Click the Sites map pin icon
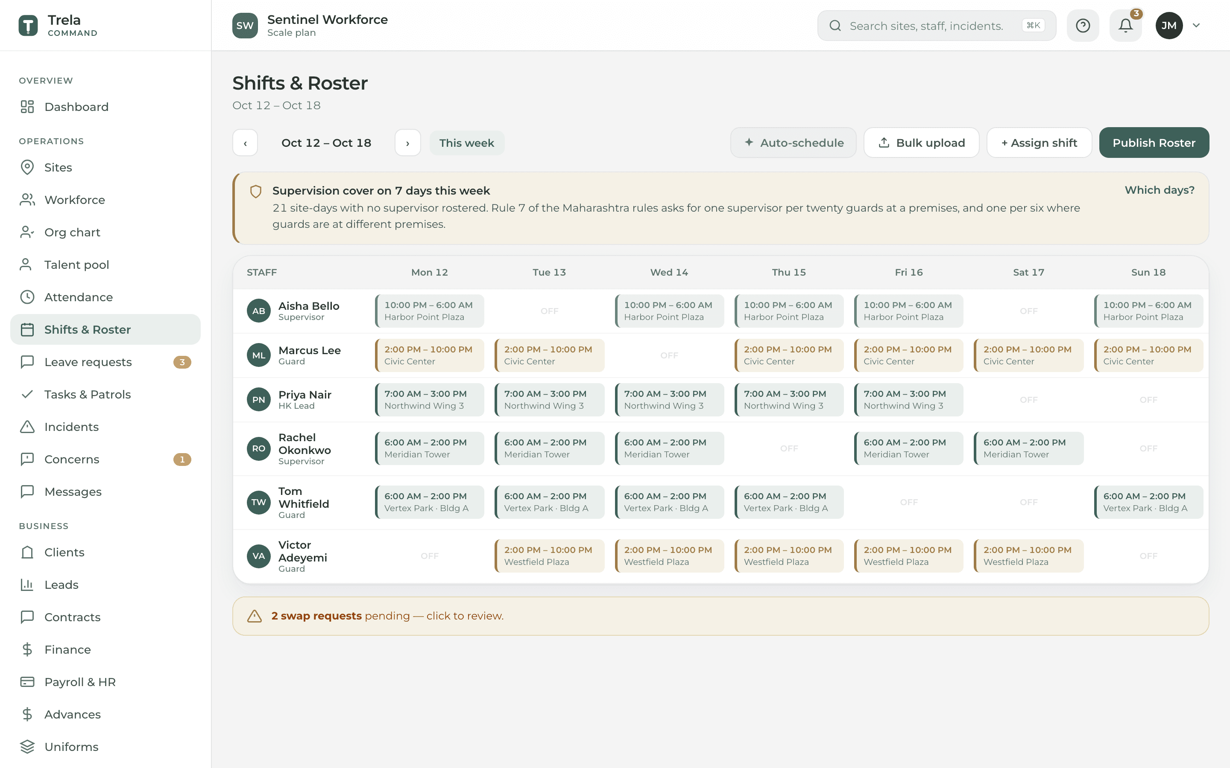1230x768 pixels. (27, 167)
